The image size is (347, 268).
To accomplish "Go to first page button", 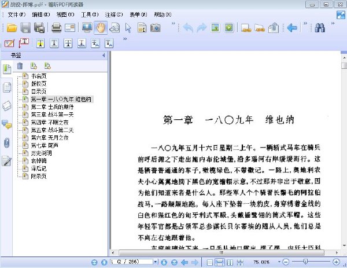I will pos(94,262).
